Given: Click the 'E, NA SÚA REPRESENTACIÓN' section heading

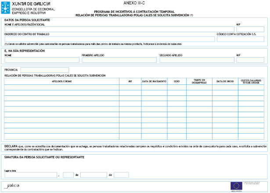Looking at the screenshot, I should (x=25, y=51).
